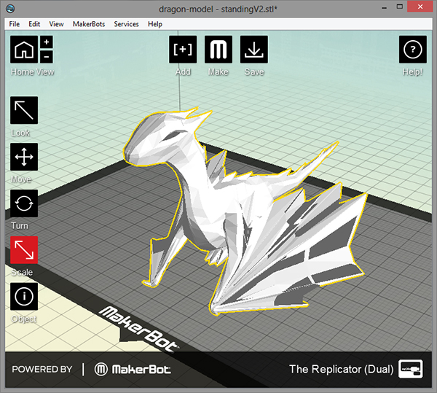Click the MakerBot logo in footer
This screenshot has height=393, width=437.
pos(133,369)
